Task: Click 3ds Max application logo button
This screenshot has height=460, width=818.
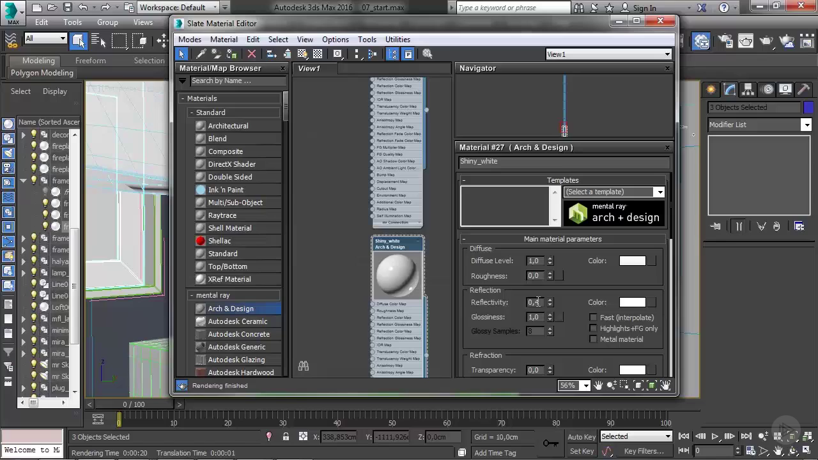Action: (x=13, y=13)
